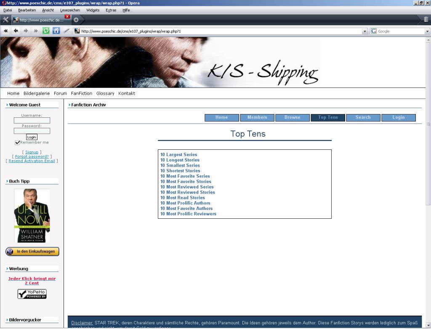Switch to the Browse archive tab
The height and width of the screenshot is (329, 431).
tap(292, 117)
